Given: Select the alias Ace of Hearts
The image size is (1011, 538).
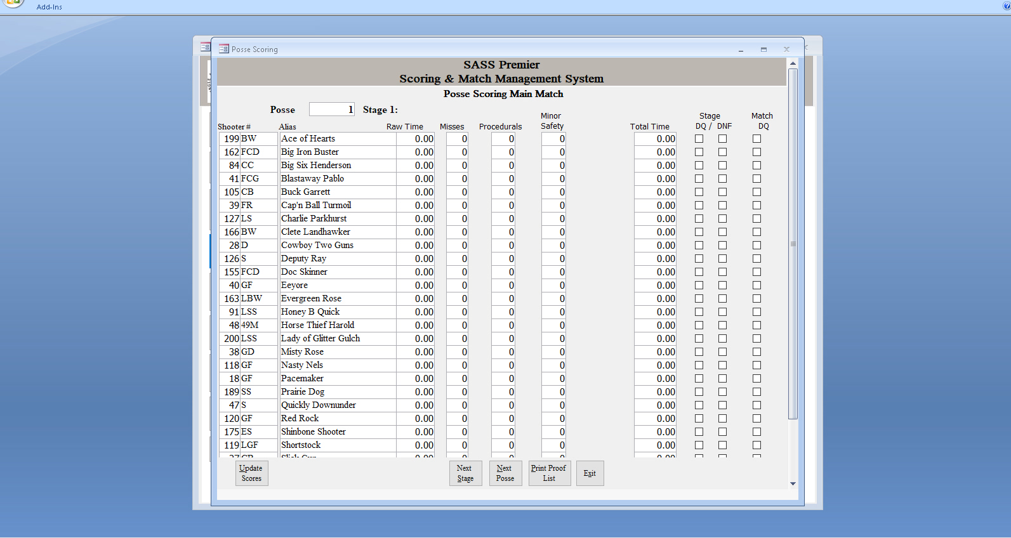Looking at the screenshot, I should 338,139.
